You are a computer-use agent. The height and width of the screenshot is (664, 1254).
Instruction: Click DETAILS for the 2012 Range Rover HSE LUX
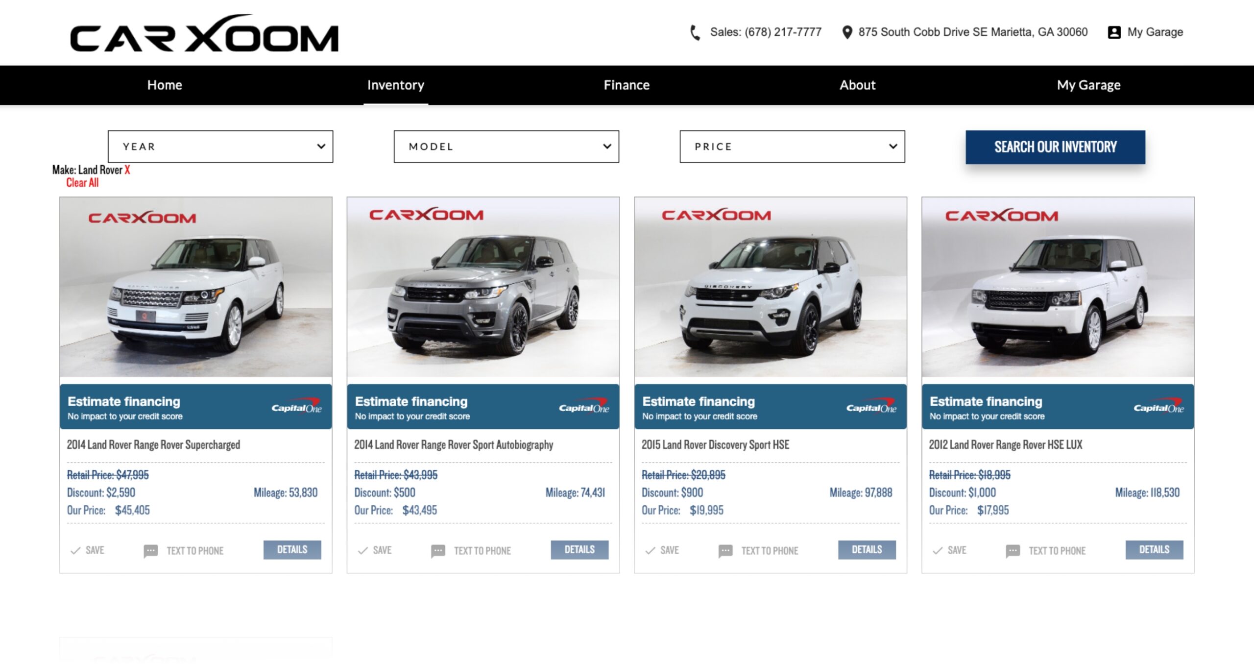click(x=1154, y=550)
